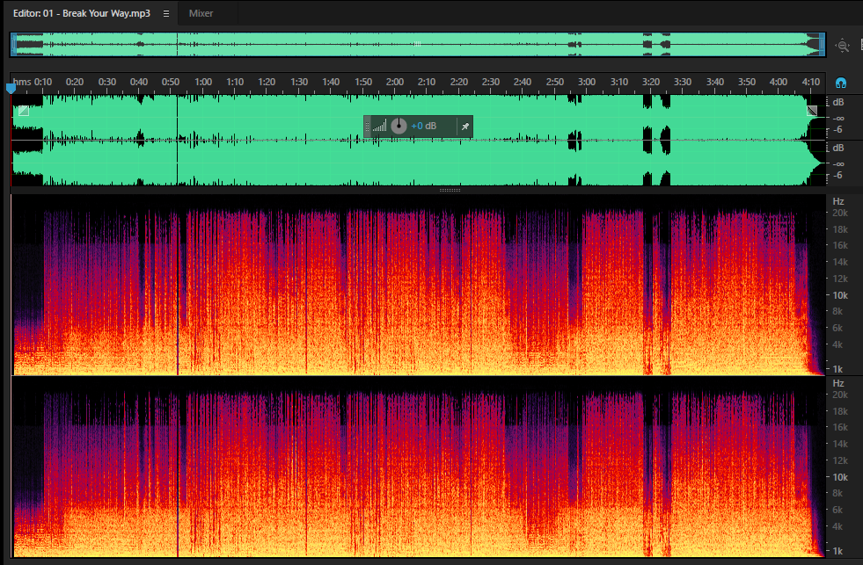Click the 0:10 mark on the time ruler
This screenshot has height=565, width=863.
coord(43,82)
